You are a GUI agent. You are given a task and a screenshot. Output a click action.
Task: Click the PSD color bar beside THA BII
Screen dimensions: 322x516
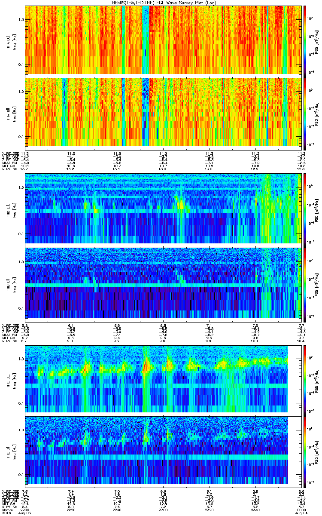[305, 112]
